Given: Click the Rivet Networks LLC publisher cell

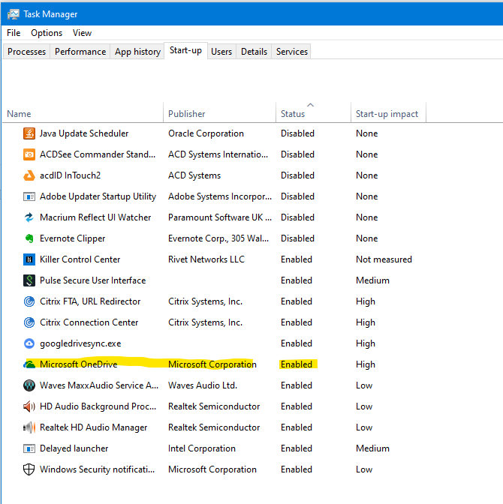Looking at the screenshot, I should tap(206, 259).
